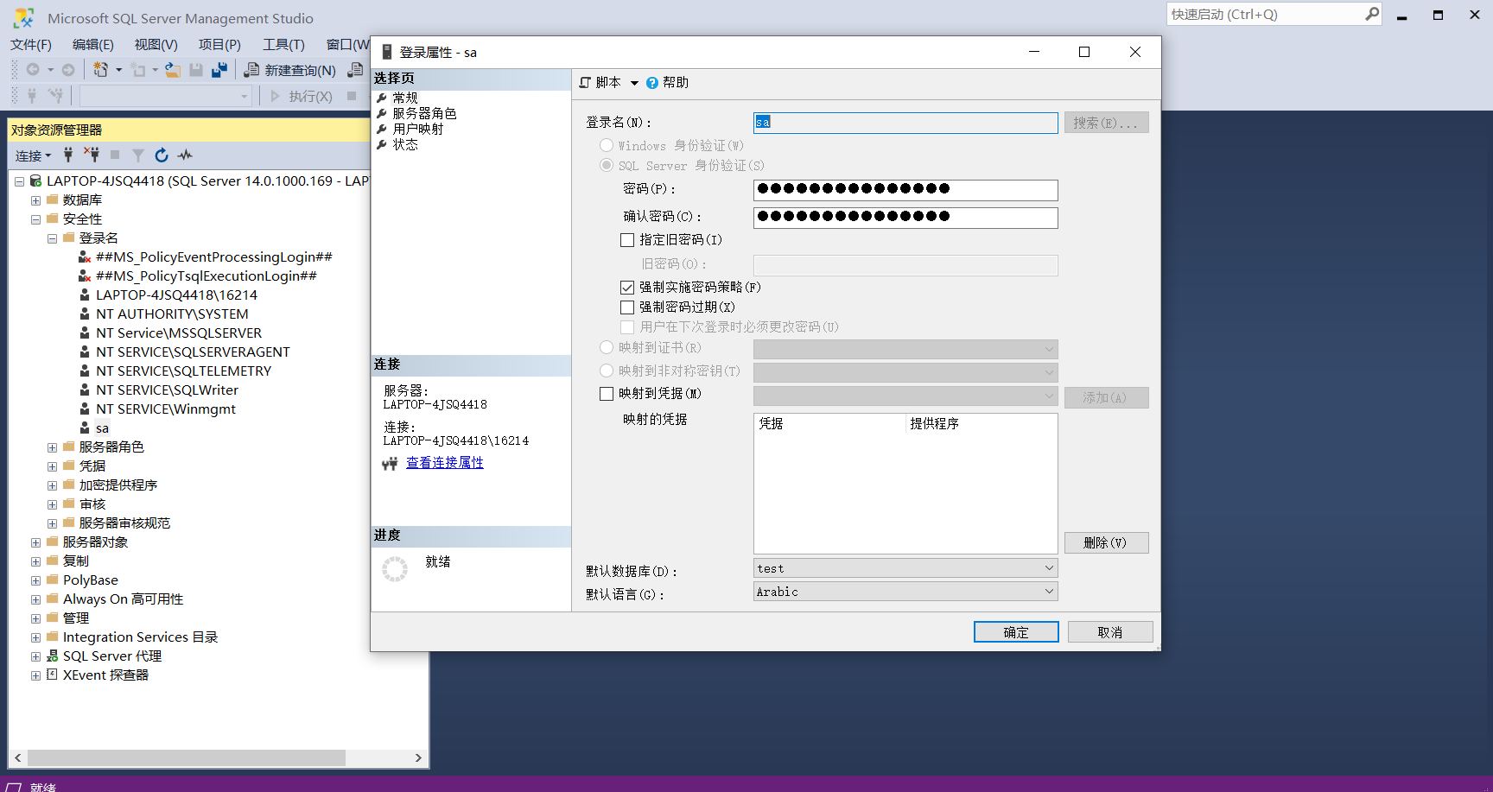
Task: Select 用户映射 page in 选择页 list
Action: [x=418, y=129]
